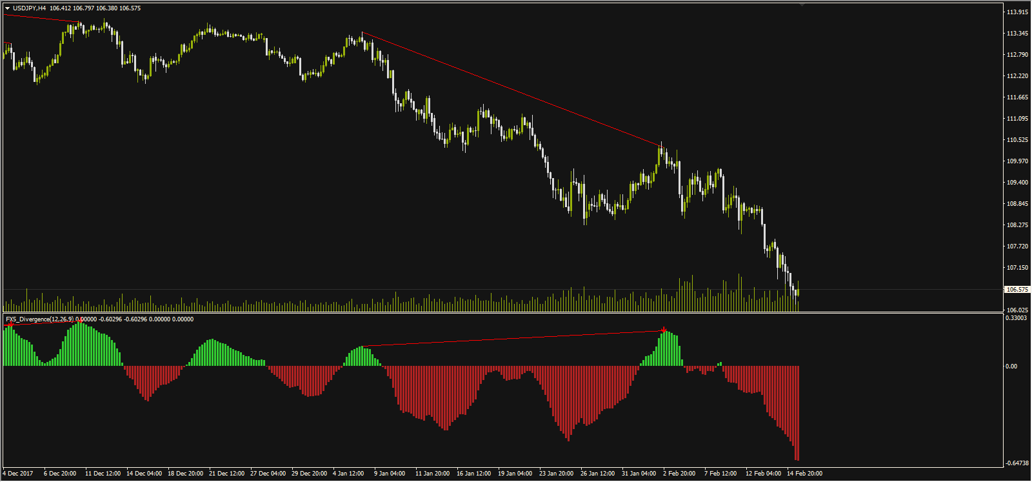Screen dimensions: 1032x482
Task: Select the short red trendline at chart's top-left
Action: 39,18
